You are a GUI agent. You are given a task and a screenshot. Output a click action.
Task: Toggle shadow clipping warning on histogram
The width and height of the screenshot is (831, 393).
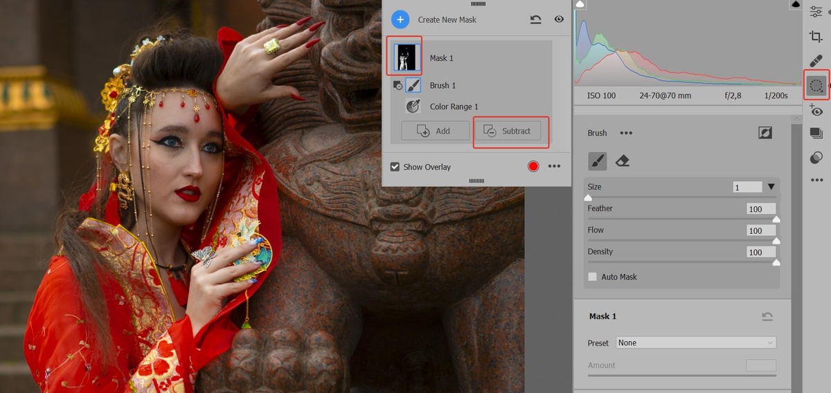point(580,4)
